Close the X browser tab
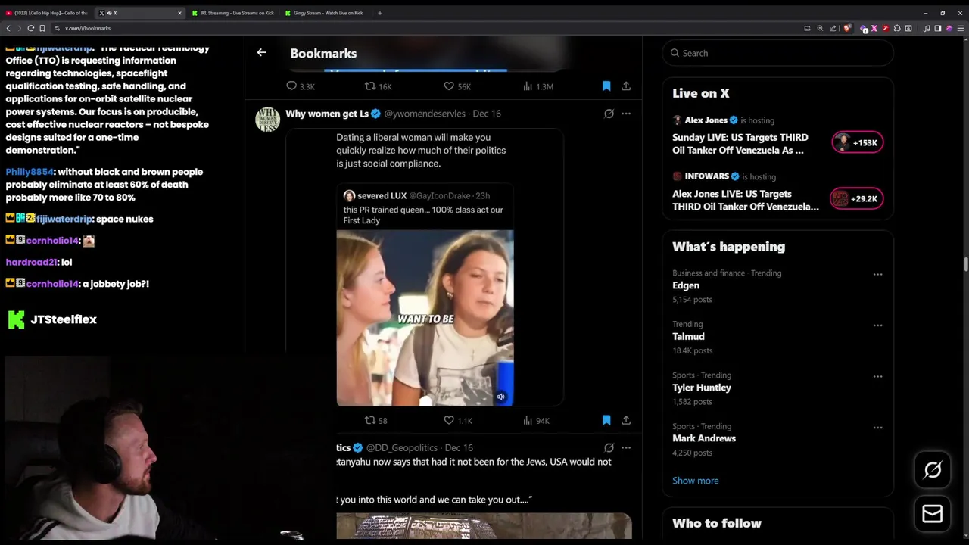Image resolution: width=969 pixels, height=545 pixels. pyautogui.click(x=179, y=13)
